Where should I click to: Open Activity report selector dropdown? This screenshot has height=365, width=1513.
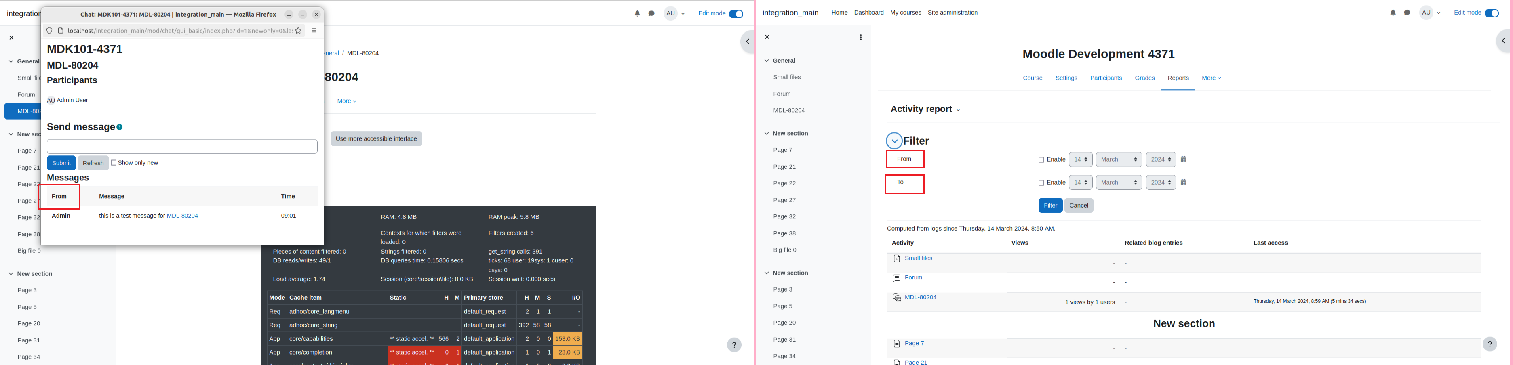click(925, 109)
